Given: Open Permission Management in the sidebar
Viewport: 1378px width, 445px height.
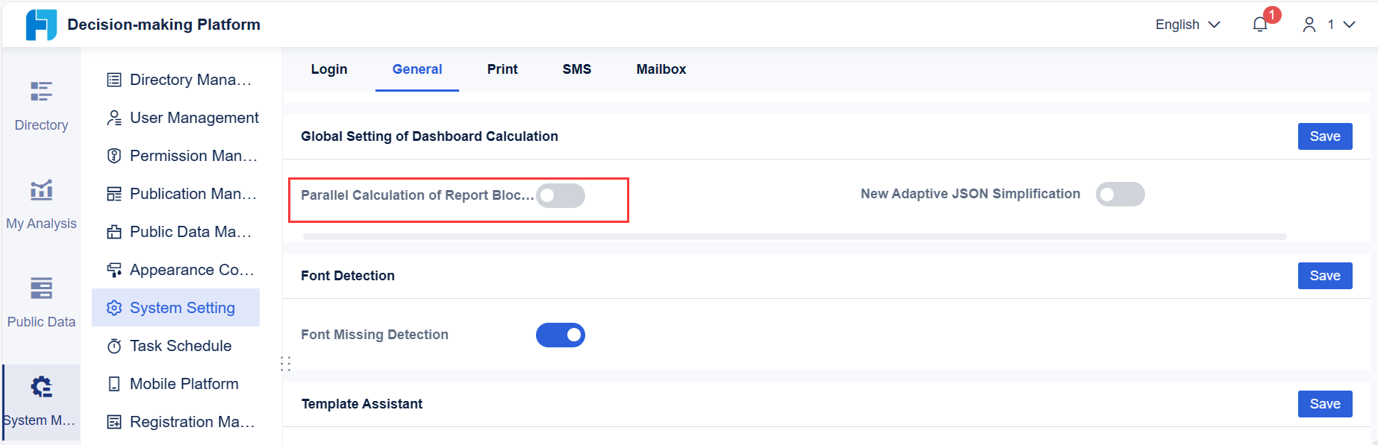Looking at the screenshot, I should (x=193, y=156).
